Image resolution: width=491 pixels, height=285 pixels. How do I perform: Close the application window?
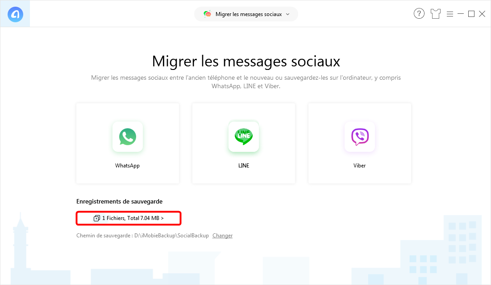(x=482, y=14)
